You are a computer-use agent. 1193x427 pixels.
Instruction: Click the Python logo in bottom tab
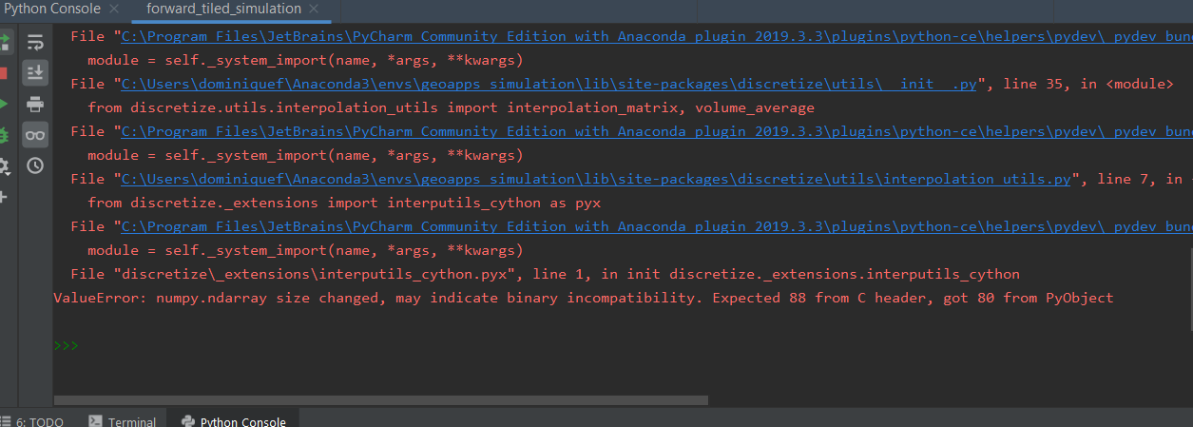click(187, 421)
